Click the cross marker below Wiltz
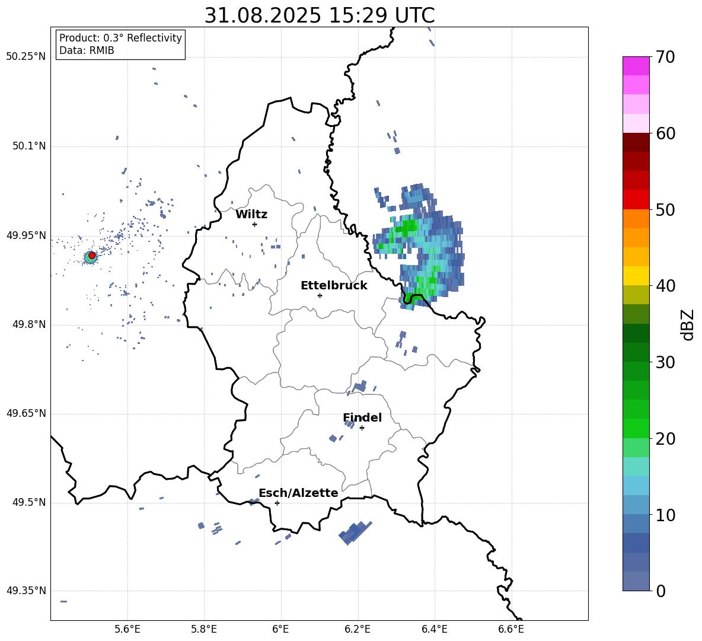The width and height of the screenshot is (702, 641). coord(254,224)
